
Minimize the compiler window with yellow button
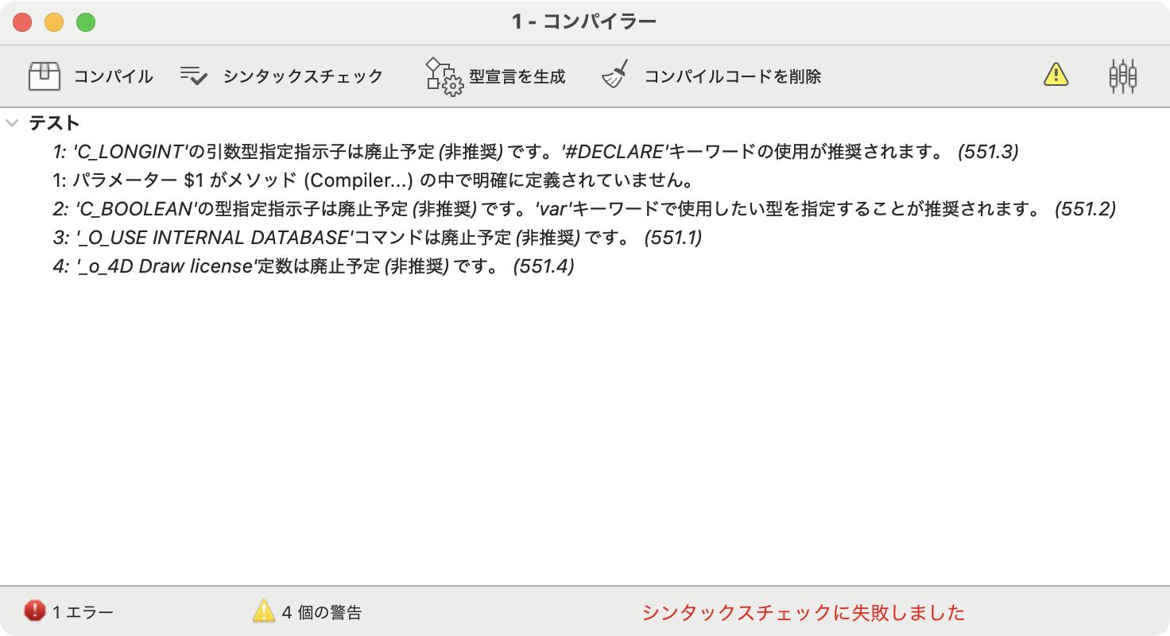point(54,22)
